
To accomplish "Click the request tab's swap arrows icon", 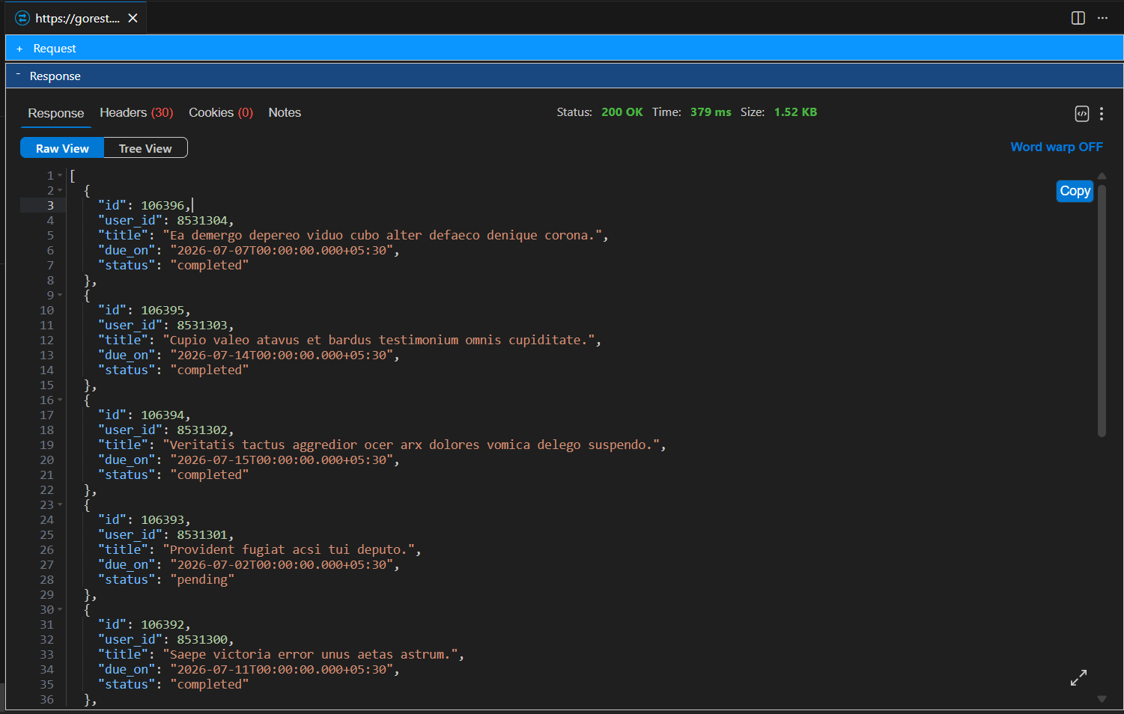I will coord(22,18).
